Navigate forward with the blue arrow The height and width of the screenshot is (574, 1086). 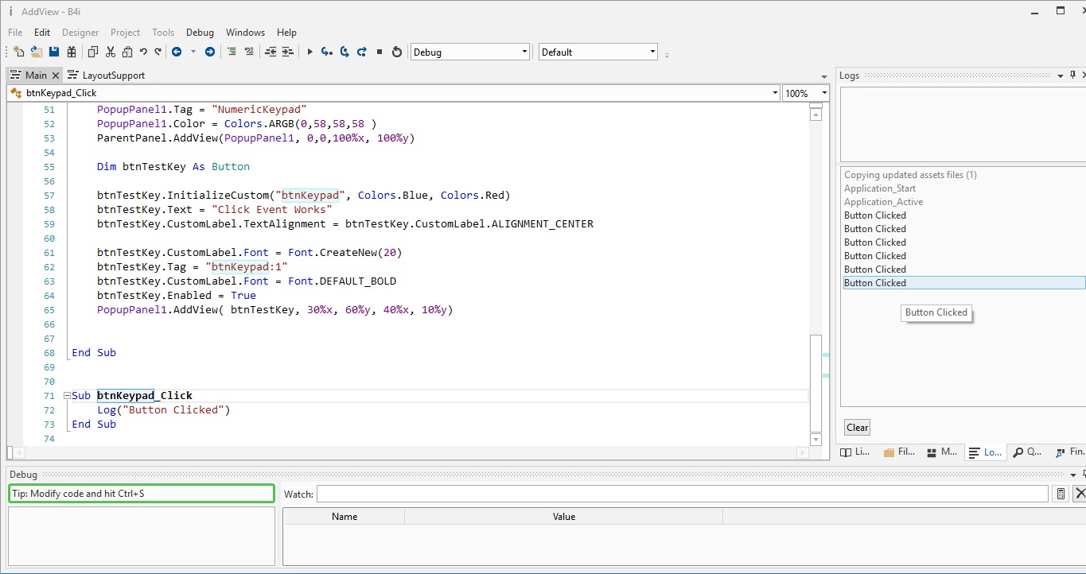coord(209,52)
